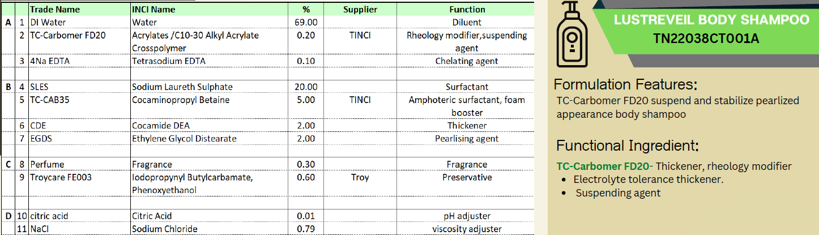Click the "Electrolyte tolerance thickener" bullet
Viewport: 819px width, 235px height.
649,180
